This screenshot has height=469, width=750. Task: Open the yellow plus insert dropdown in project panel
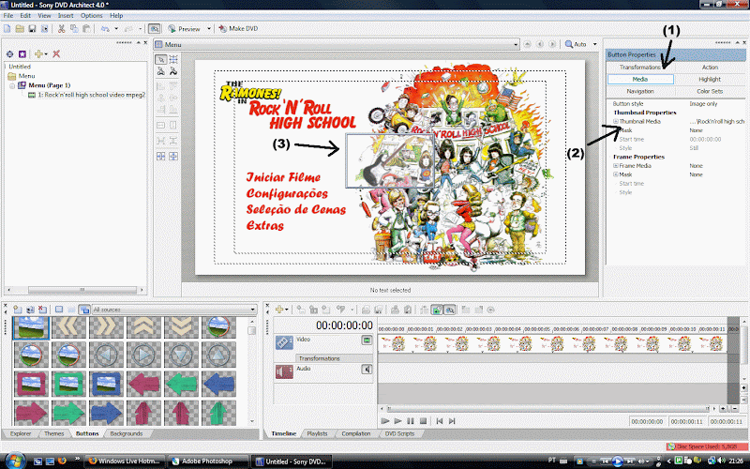41,53
